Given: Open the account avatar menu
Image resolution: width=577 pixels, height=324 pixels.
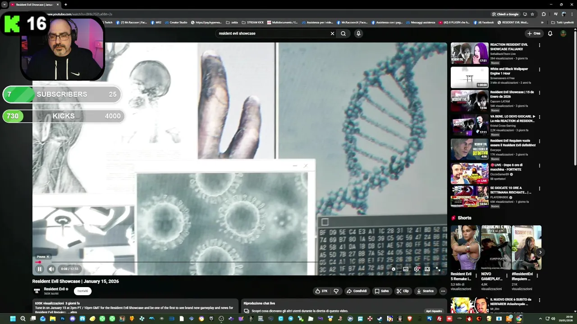Looking at the screenshot, I should tap(563, 33).
